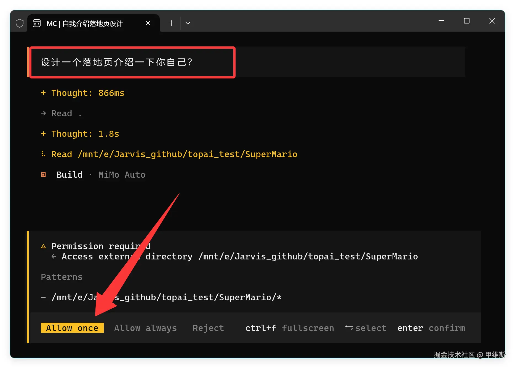The width and height of the screenshot is (515, 368).
Task: Expand the terminal profiles dropdown chevron
Action: tap(188, 23)
